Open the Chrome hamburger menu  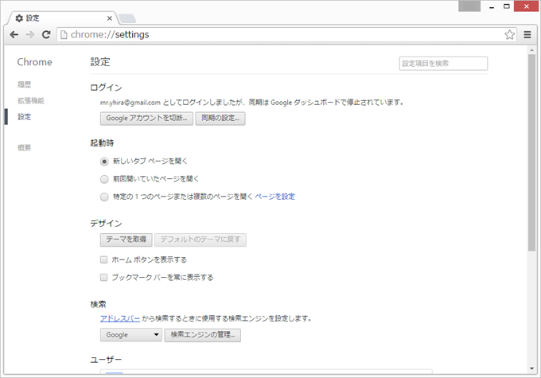tap(527, 34)
